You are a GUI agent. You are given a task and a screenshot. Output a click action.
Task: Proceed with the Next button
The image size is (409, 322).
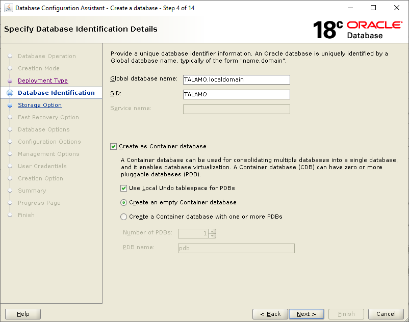tap(306, 314)
